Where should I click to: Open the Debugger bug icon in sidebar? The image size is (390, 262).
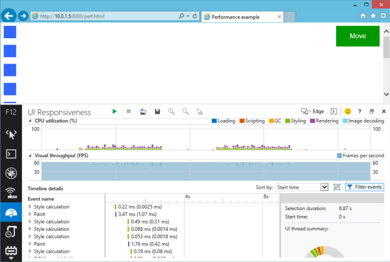click(11, 173)
